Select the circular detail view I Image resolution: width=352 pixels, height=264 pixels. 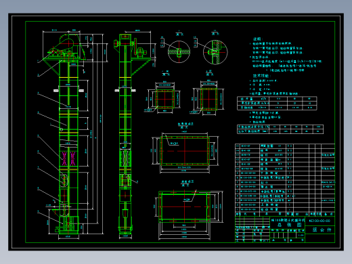pos(179,52)
